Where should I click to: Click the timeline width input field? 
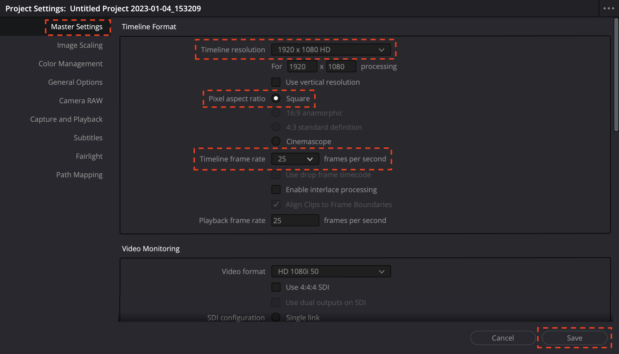pos(302,67)
